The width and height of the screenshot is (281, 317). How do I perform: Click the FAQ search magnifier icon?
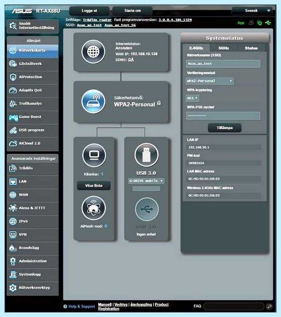269,306
